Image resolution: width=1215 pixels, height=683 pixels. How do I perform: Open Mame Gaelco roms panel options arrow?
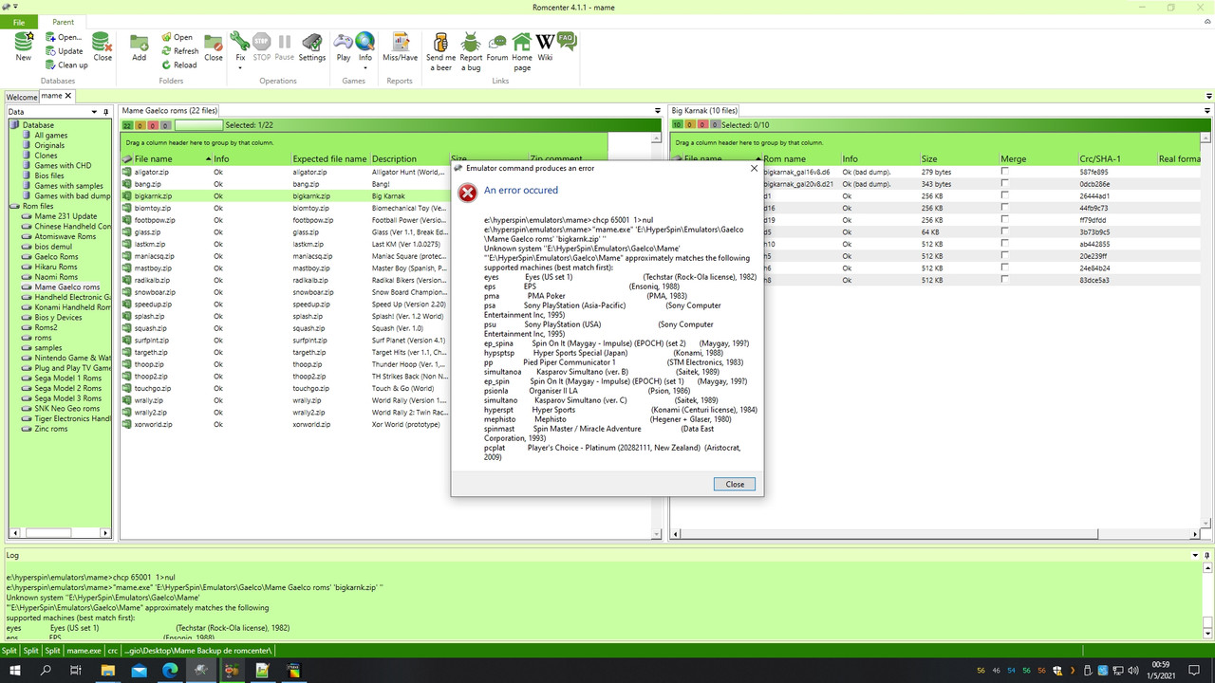pos(658,111)
